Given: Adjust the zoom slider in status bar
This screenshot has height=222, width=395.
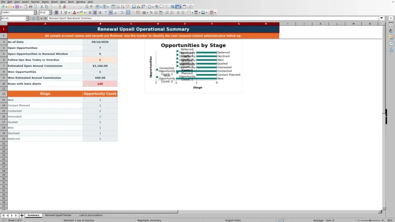Looking at the screenshot, I should click(x=370, y=220).
